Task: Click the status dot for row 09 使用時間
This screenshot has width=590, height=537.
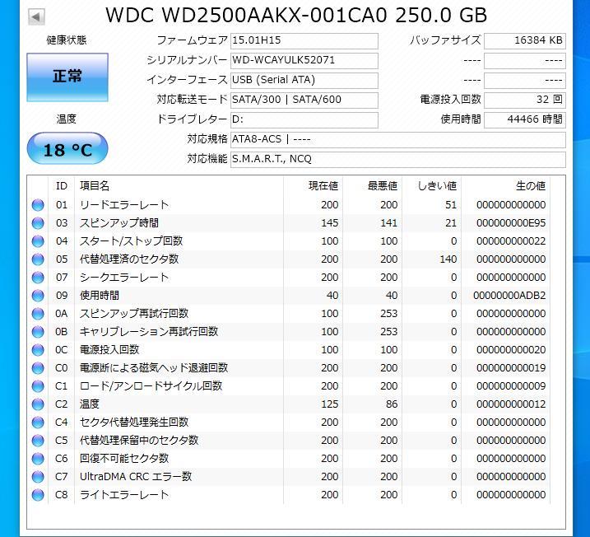Action: (38, 296)
